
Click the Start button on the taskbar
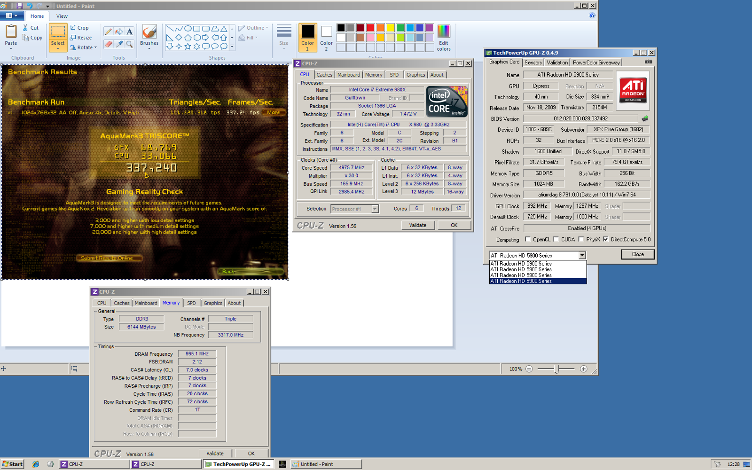pos(12,464)
